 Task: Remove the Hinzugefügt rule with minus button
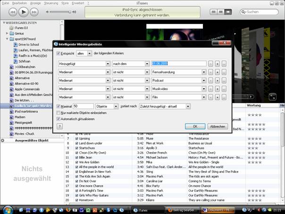210,64
